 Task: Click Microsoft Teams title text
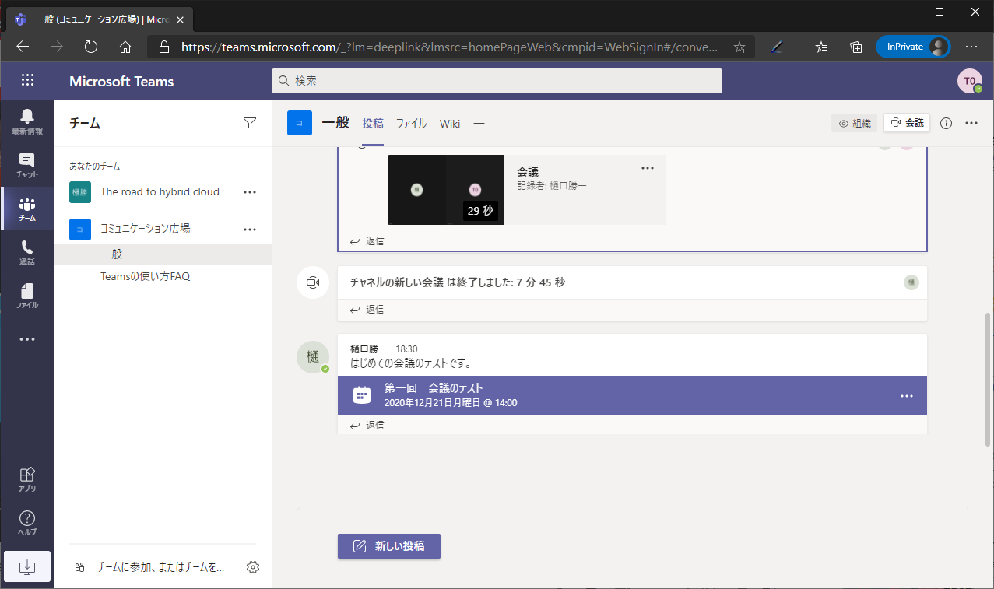[121, 81]
